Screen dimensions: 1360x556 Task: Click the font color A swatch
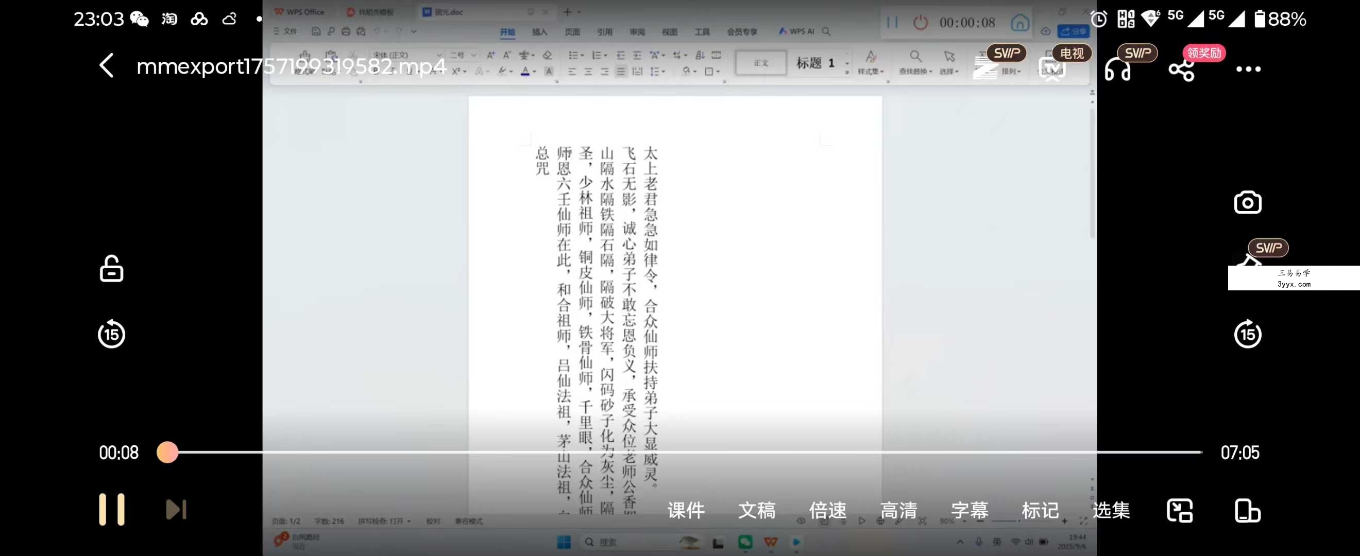click(x=525, y=71)
